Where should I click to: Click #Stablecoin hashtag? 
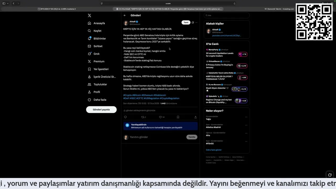(x=160, y=95)
